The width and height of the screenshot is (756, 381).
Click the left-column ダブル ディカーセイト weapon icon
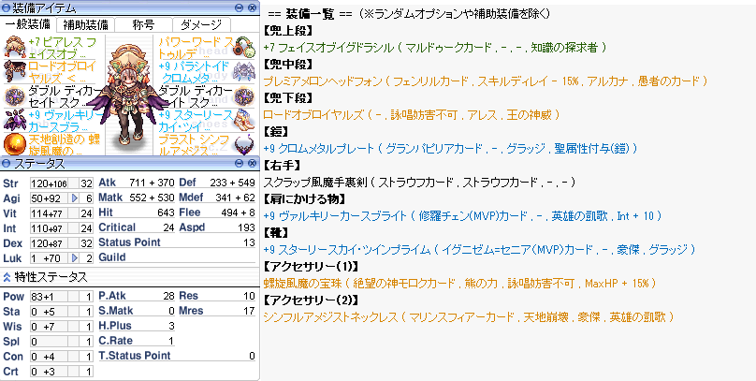click(14, 96)
